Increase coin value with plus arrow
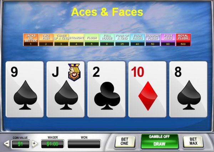The image size is (214, 152). click(x=35, y=144)
